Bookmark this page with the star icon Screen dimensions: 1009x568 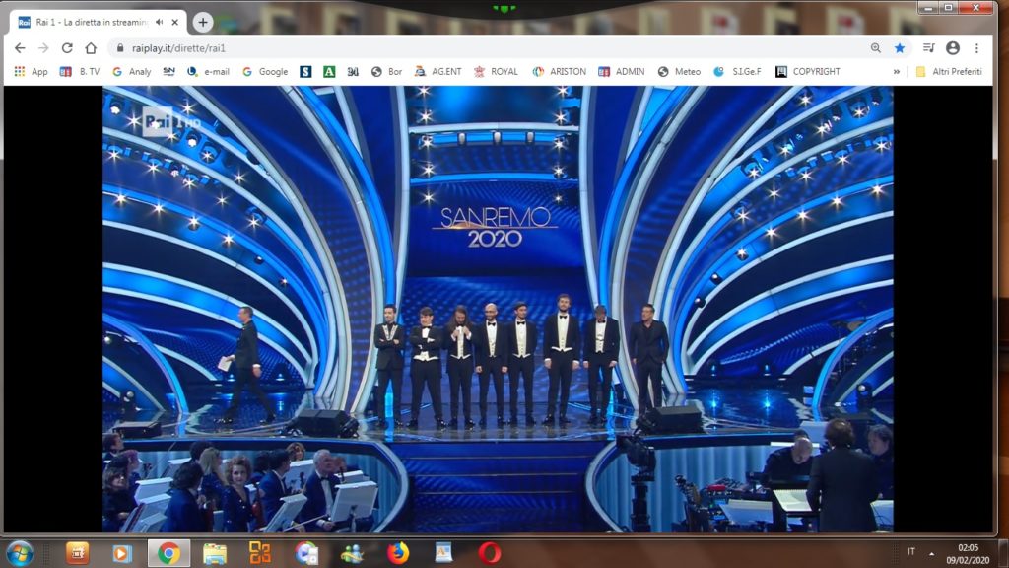point(899,47)
